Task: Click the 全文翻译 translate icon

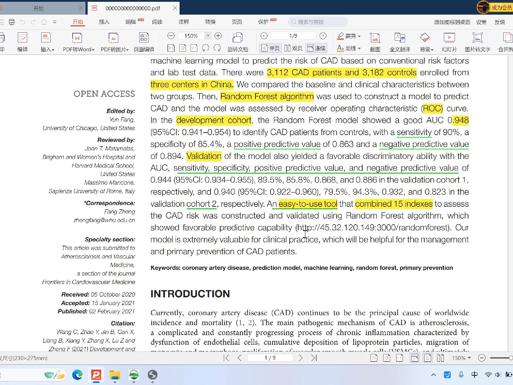Action: 400,42
